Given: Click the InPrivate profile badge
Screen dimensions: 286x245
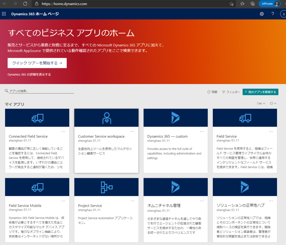Looking at the screenshot, I should [270, 4].
